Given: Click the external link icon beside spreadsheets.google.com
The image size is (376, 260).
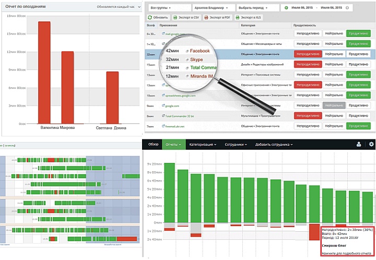Looking at the screenshot, I should [x=163, y=96].
